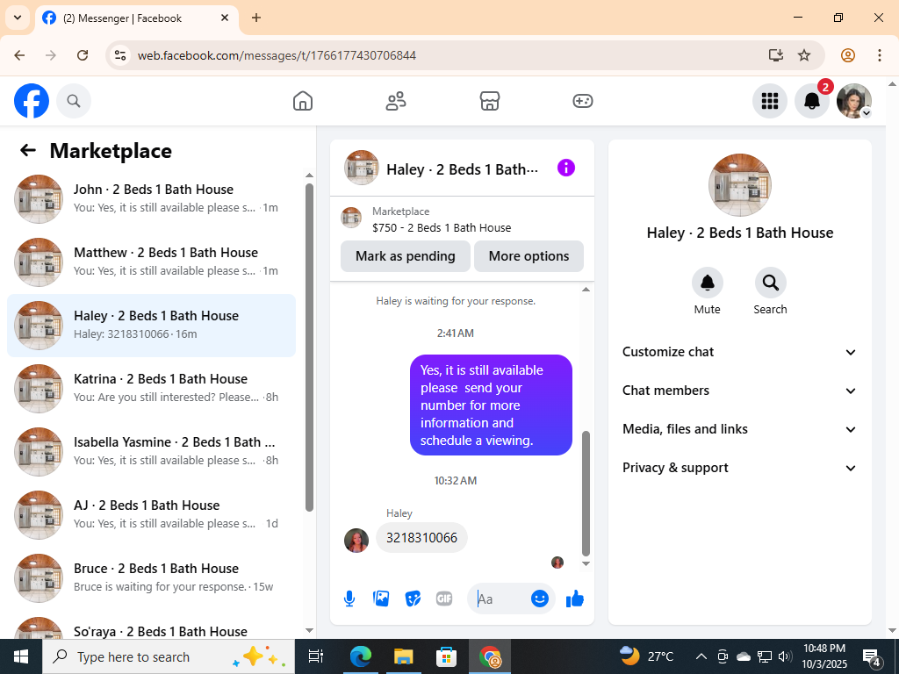Screen dimensions: 899x674
Task: Click the $750 - 2 Beds 1 Bath House listing
Action: pyautogui.click(x=442, y=227)
